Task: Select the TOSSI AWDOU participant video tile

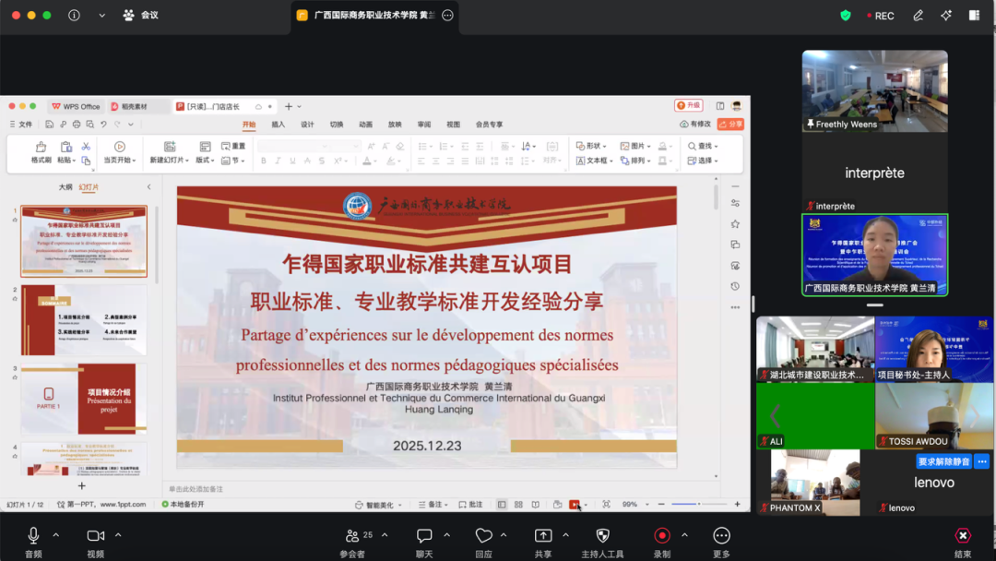Action: point(934,415)
